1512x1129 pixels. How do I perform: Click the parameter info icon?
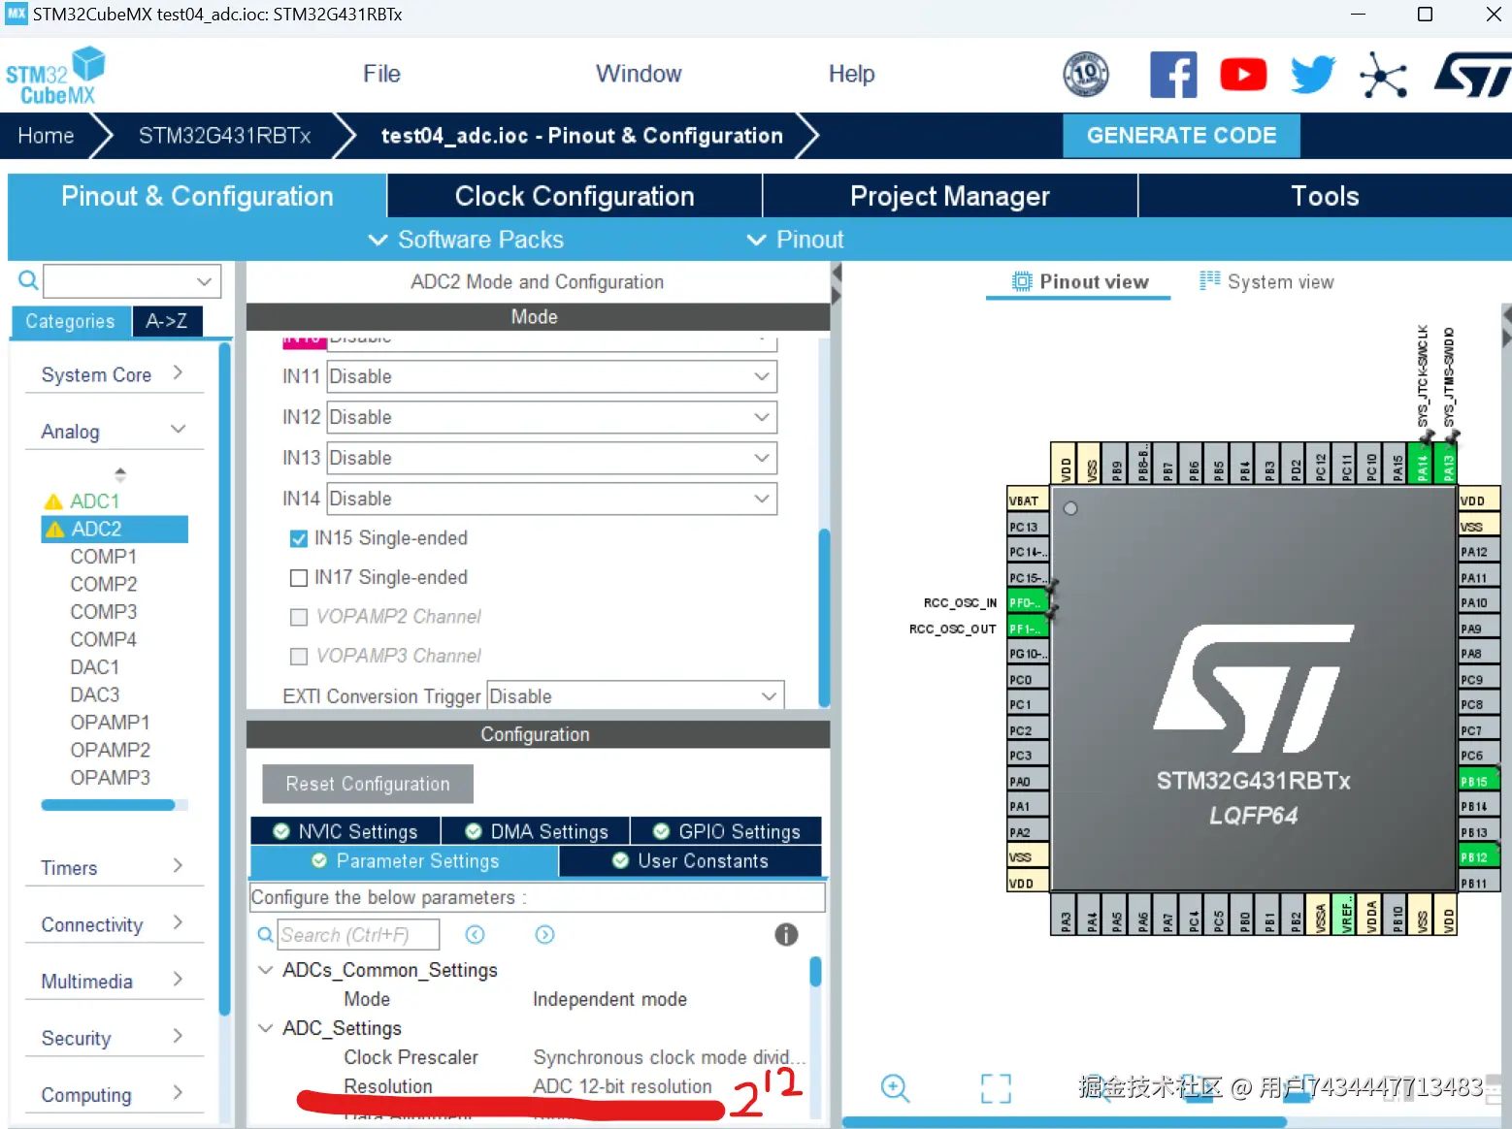pos(786,934)
